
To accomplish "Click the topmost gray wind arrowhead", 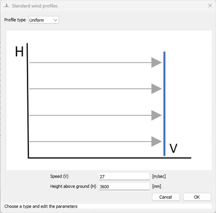I will [x=156, y=63].
